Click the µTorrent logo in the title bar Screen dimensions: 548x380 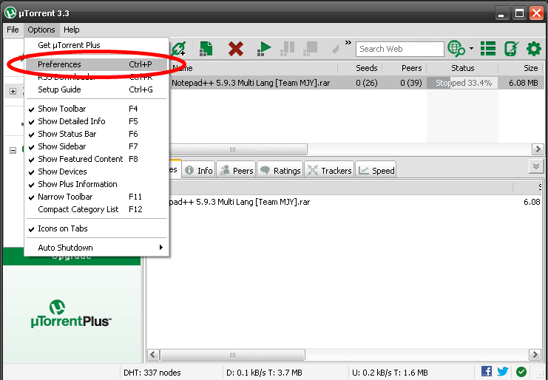10,13
